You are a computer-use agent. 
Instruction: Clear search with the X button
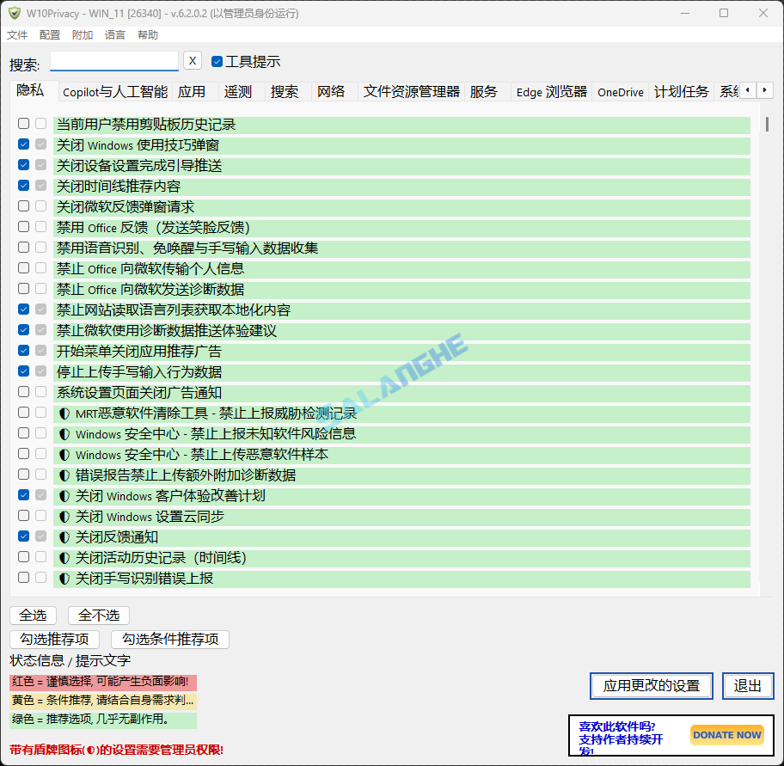[193, 60]
